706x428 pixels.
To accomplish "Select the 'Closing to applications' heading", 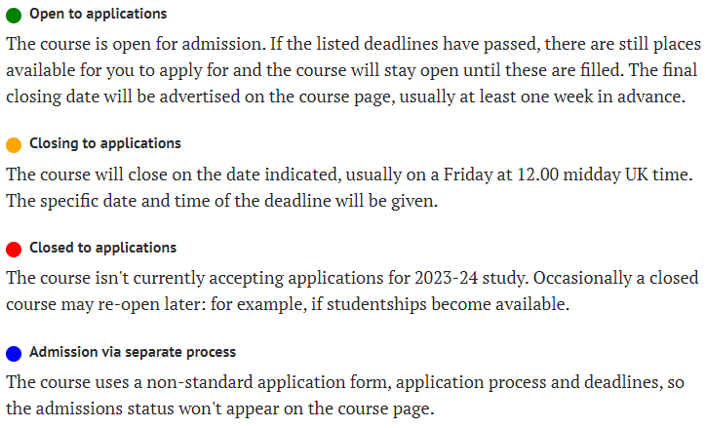I will pos(105,143).
